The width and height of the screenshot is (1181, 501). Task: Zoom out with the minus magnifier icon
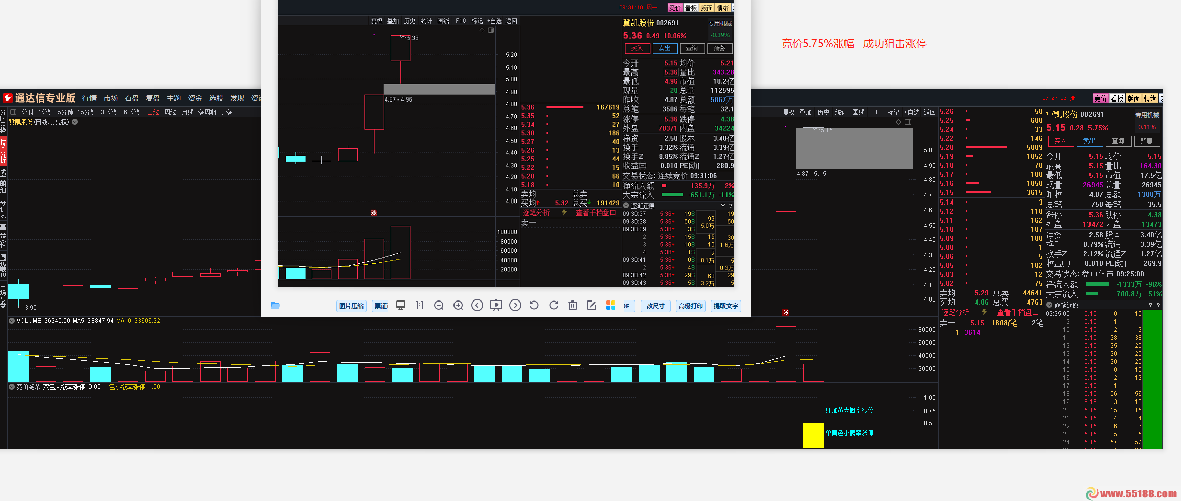[x=439, y=306]
